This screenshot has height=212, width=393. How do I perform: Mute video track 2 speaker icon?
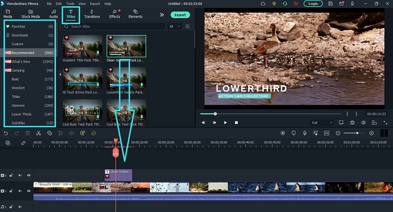[20, 176]
